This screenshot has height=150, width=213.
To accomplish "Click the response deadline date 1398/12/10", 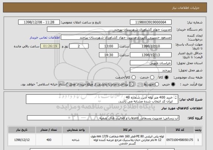I will coord(151,46).
